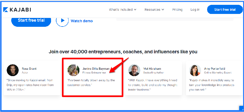Expand the What's included menu
The height and width of the screenshot is (112, 244).
click(x=123, y=10)
